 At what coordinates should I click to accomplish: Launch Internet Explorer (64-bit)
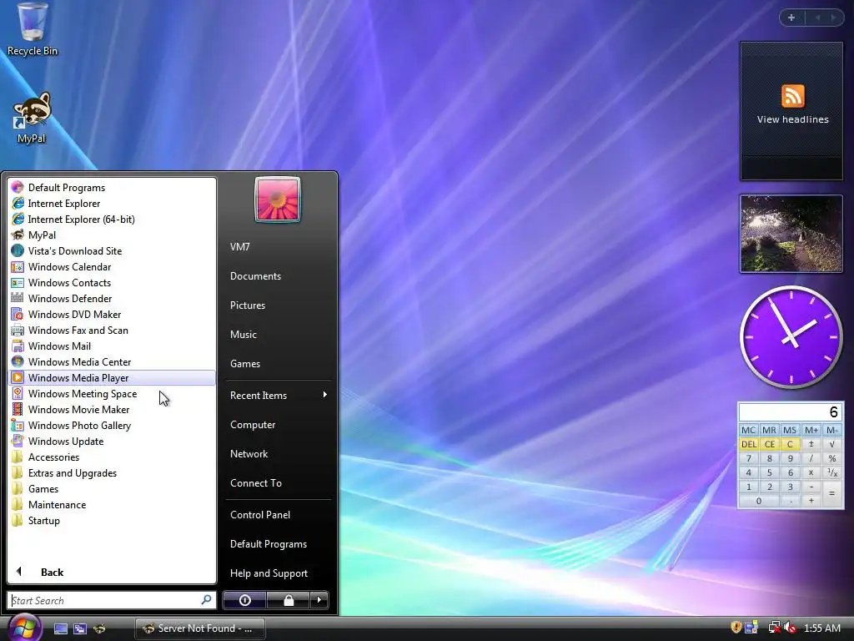click(112, 220)
